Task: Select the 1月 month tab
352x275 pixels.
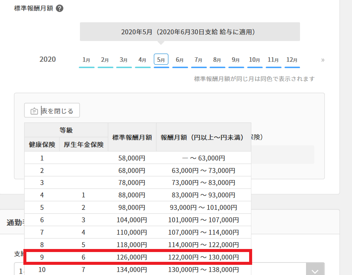Action: coord(86,60)
